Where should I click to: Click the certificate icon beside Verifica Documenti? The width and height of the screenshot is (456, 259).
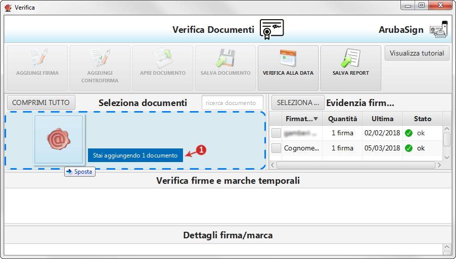[271, 30]
